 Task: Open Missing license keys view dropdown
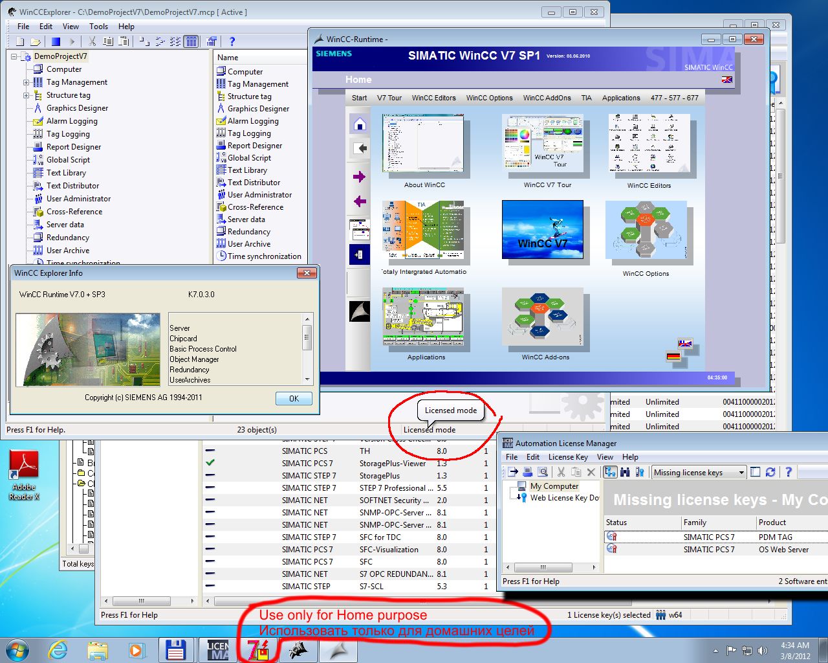click(741, 473)
